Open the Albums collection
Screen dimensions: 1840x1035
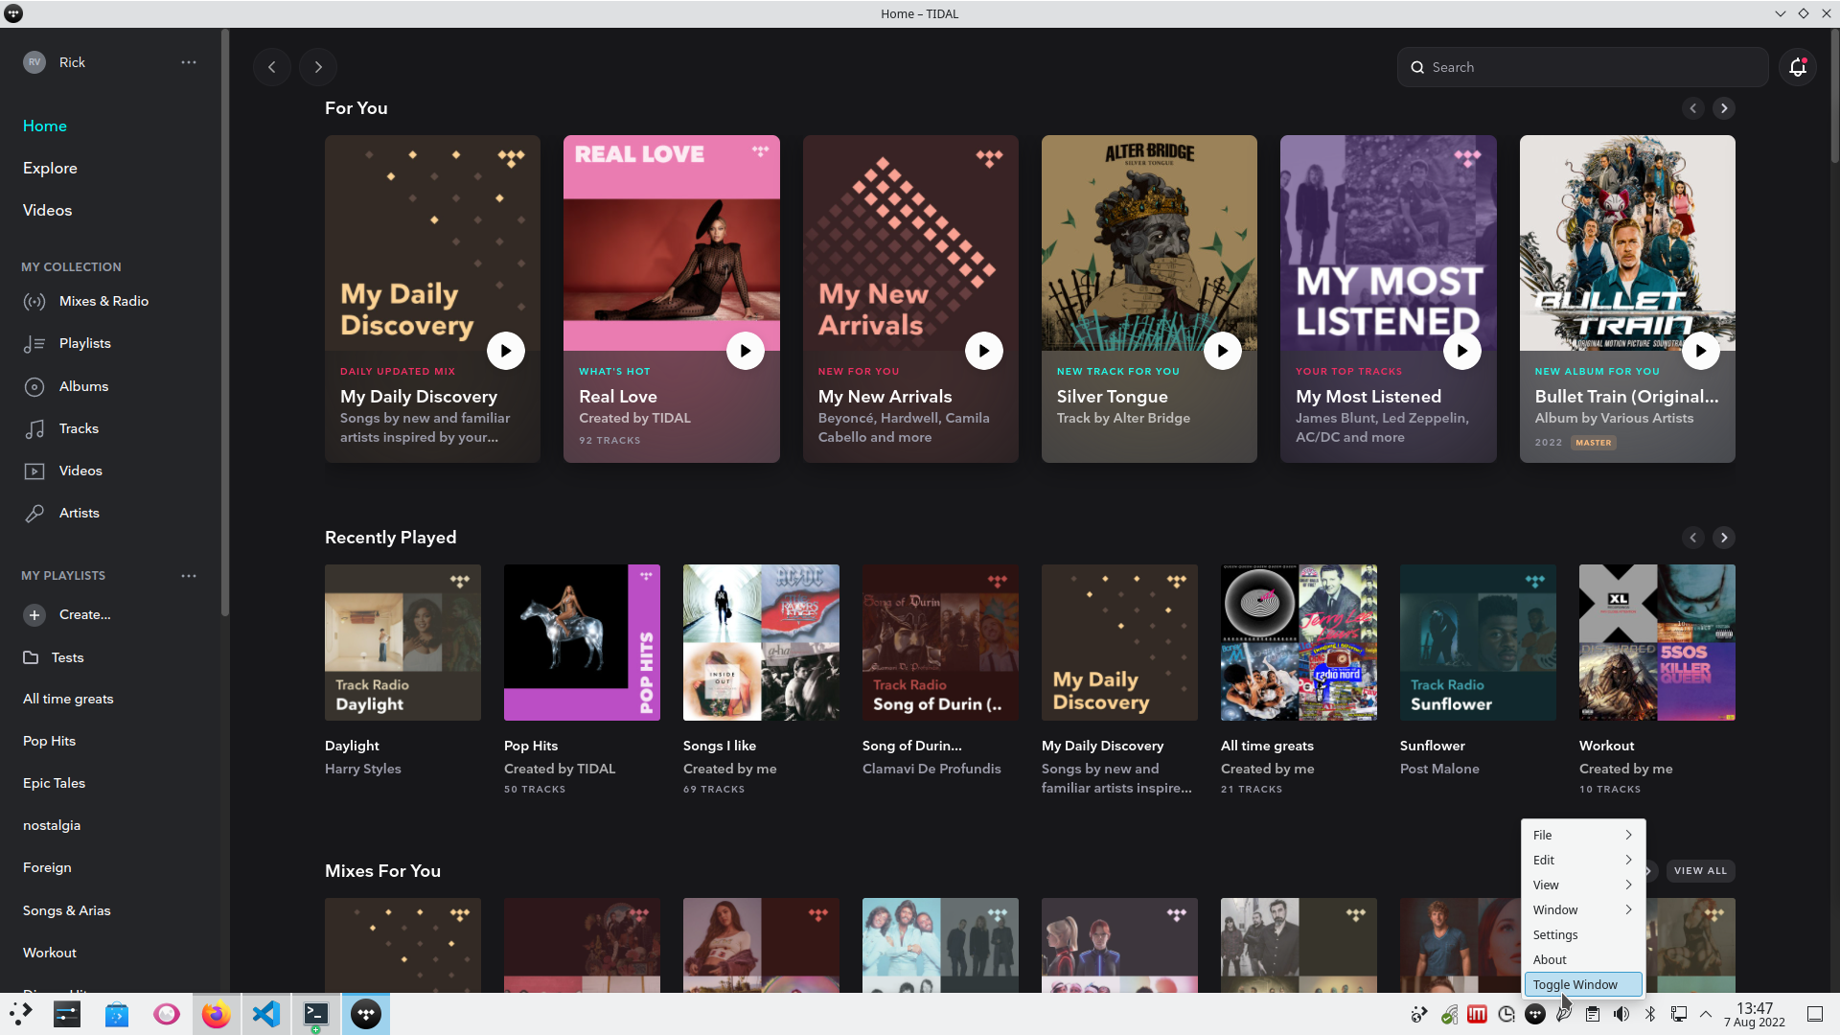coord(83,386)
